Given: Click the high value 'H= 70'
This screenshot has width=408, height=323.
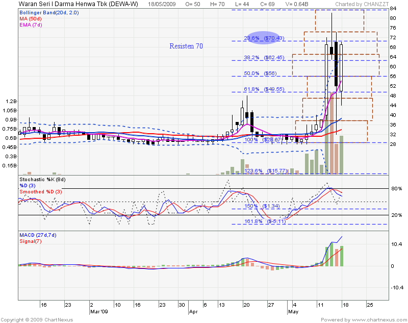Looking at the screenshot, I should 217,4.
